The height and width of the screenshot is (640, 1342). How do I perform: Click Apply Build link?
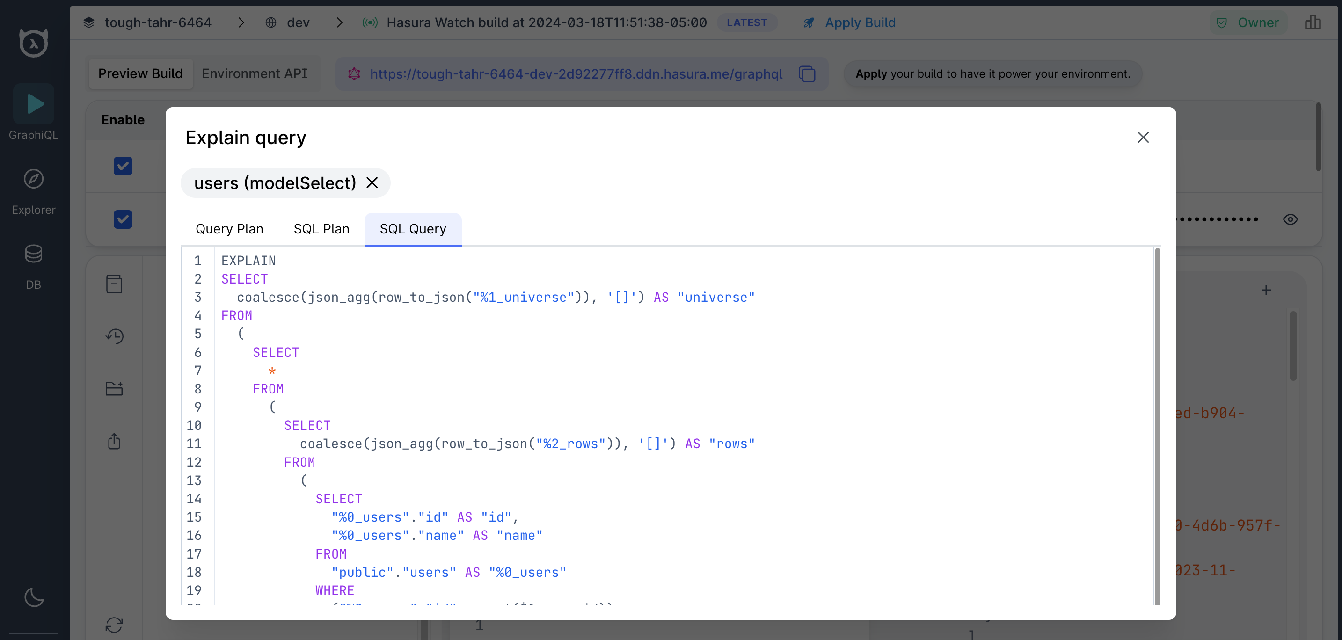[x=860, y=22]
